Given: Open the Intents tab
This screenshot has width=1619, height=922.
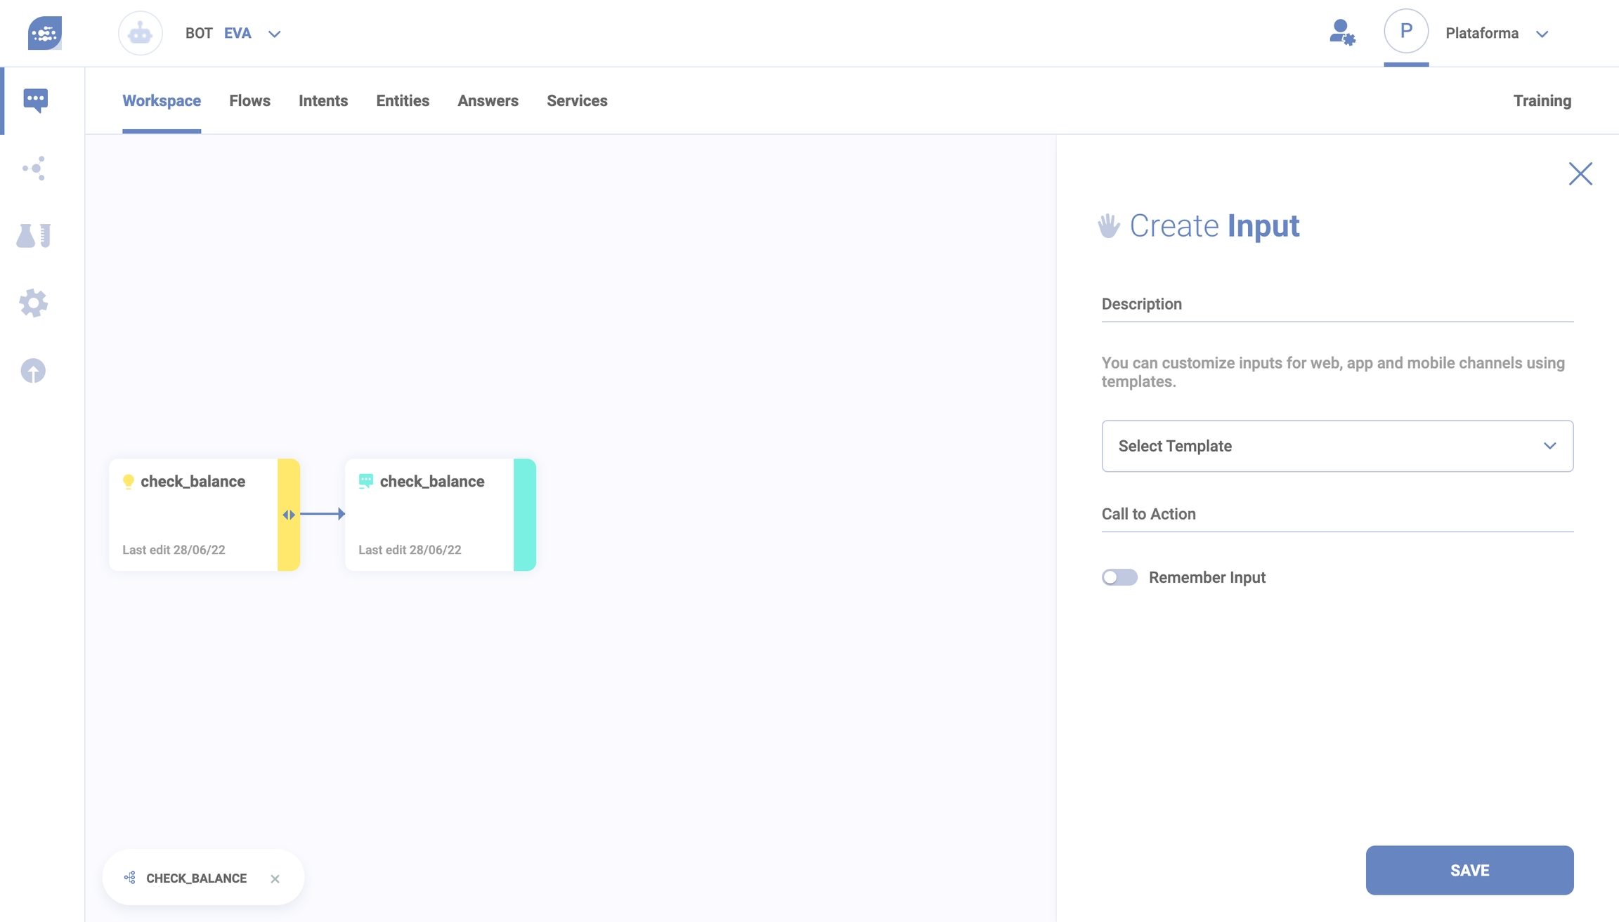Looking at the screenshot, I should tap(323, 100).
